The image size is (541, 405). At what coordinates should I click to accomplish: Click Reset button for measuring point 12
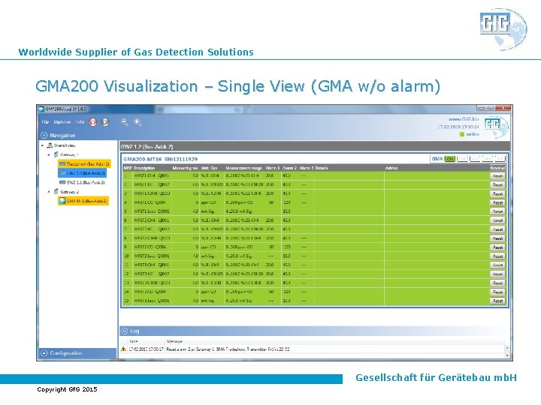coord(497,274)
